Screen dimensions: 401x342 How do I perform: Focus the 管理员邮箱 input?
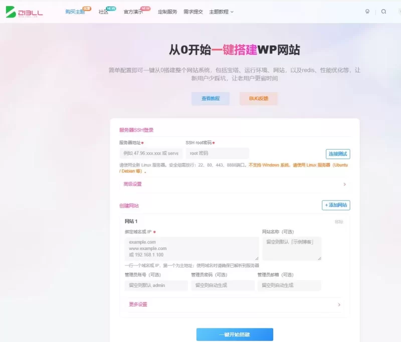pyautogui.click(x=289, y=285)
